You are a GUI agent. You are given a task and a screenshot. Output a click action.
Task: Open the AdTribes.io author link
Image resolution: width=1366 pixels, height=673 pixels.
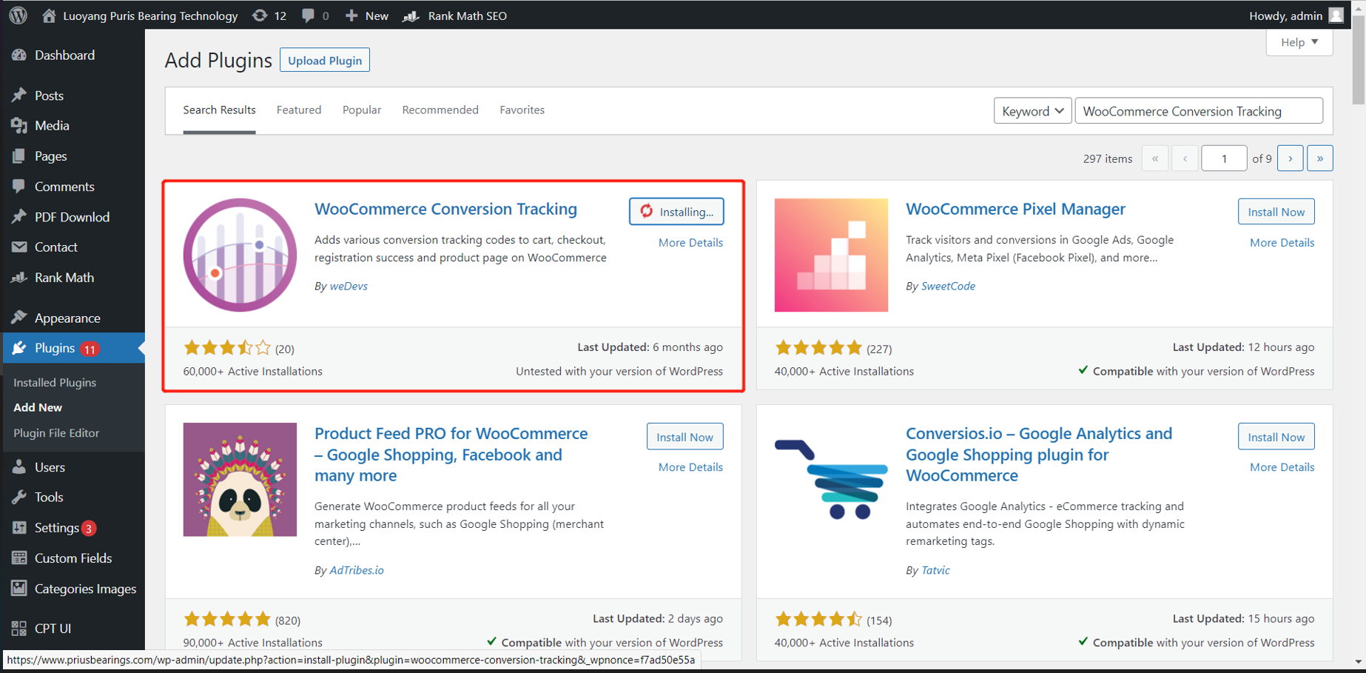[x=357, y=570]
